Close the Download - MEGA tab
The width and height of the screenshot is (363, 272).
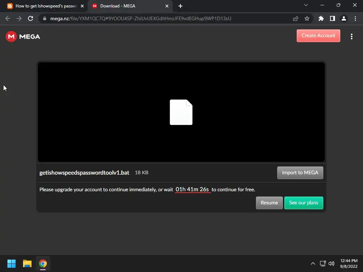pyautogui.click(x=167, y=6)
